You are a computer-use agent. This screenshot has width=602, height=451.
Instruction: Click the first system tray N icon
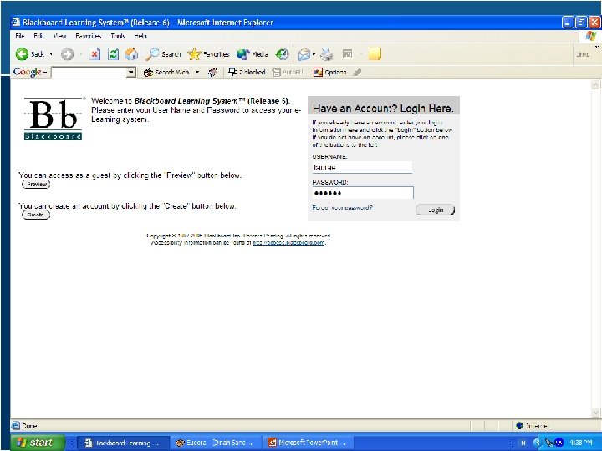tap(523, 443)
